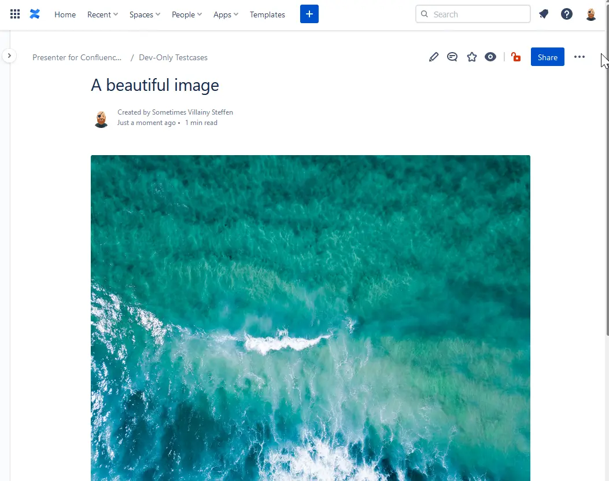Open the more actions ellipsis menu
Screen dimensions: 609x481
(580, 57)
